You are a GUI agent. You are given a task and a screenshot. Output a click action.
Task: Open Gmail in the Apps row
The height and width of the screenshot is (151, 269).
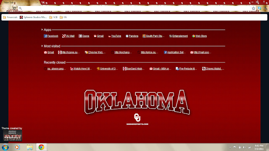(x=99, y=36)
